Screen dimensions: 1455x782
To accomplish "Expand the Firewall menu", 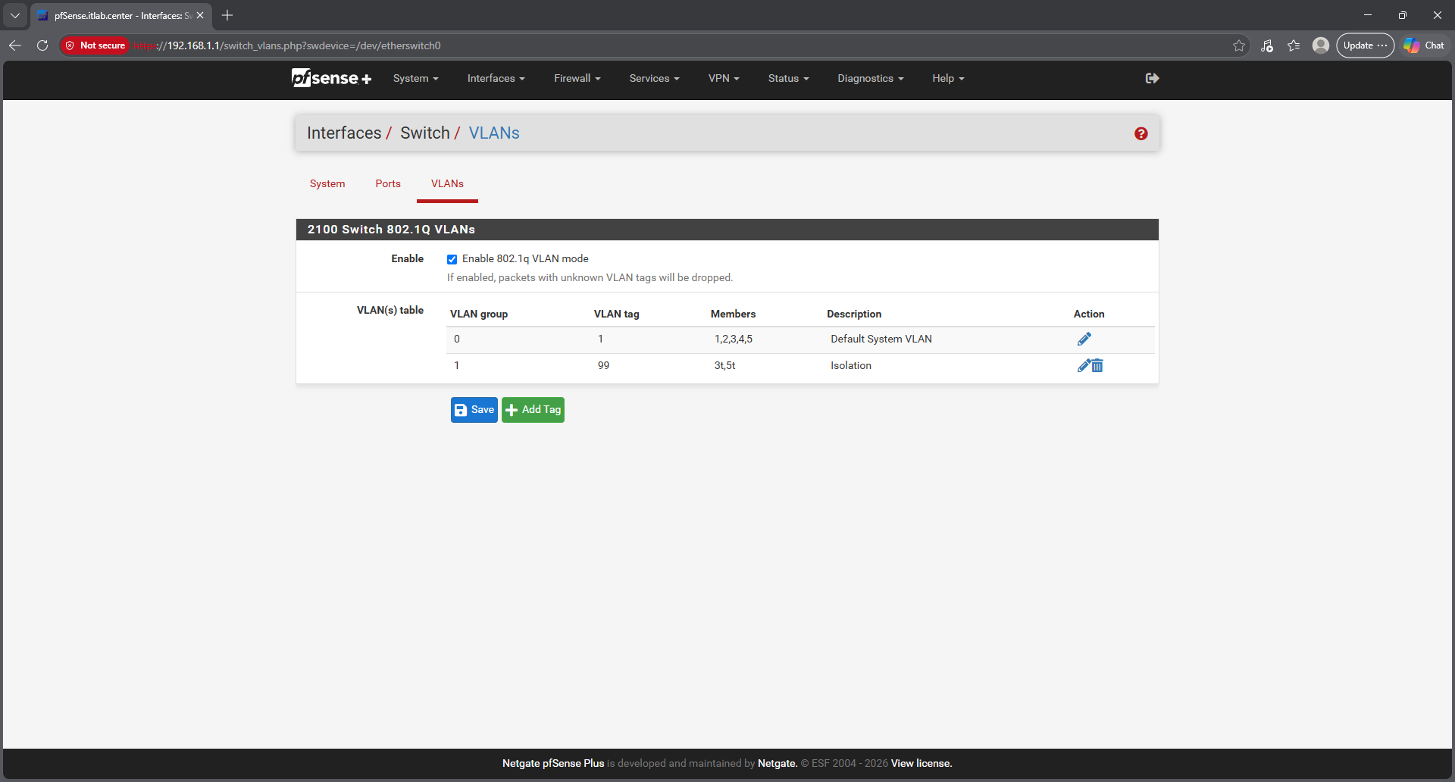I will coord(577,78).
